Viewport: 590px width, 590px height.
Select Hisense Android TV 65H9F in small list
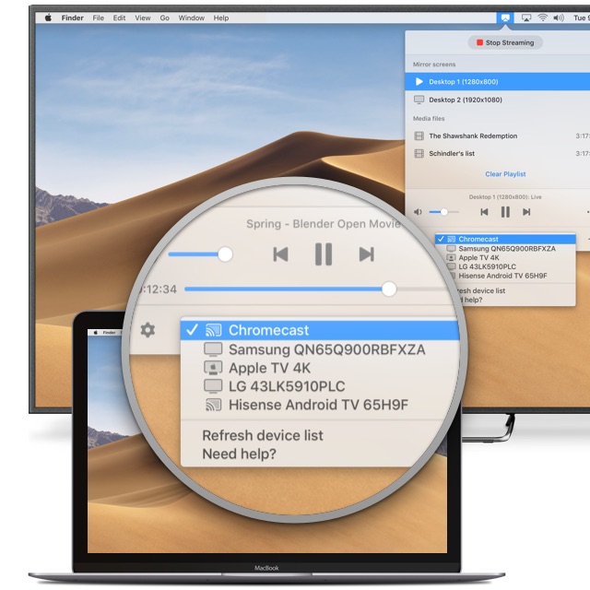pos(505,276)
